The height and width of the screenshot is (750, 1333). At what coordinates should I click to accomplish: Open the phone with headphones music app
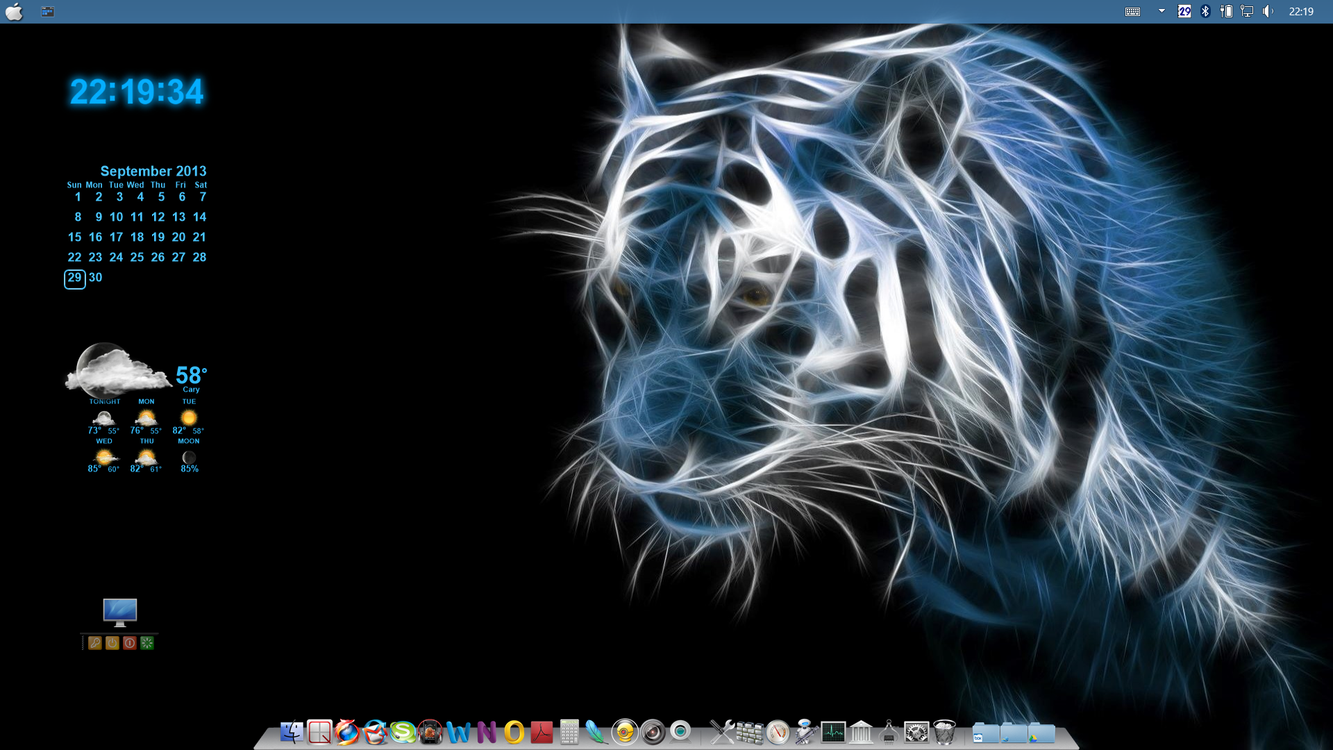point(430,732)
